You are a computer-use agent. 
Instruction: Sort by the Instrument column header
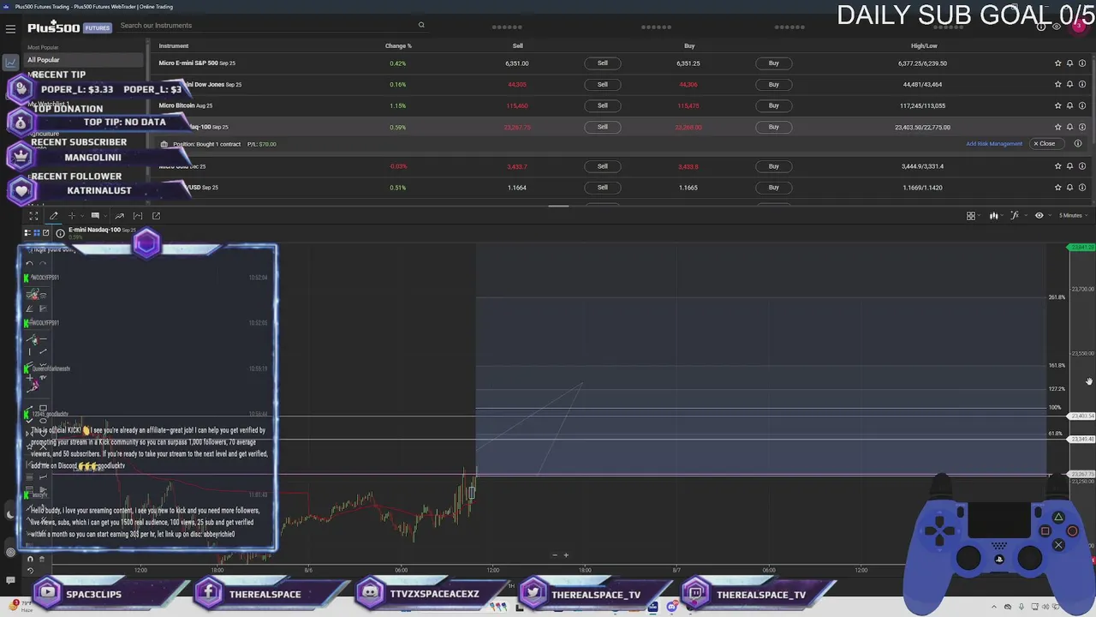click(x=174, y=45)
